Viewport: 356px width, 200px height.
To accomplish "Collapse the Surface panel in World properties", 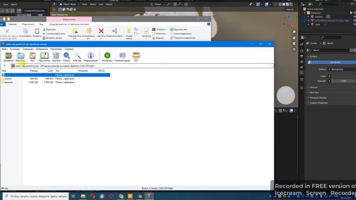I will [x=313, y=57].
